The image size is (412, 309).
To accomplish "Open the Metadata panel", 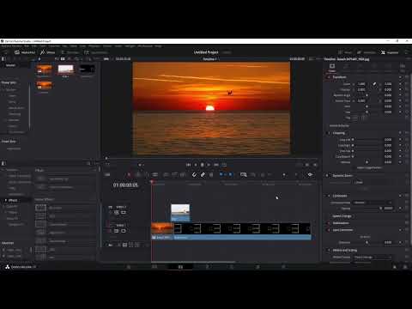I will tap(367, 52).
